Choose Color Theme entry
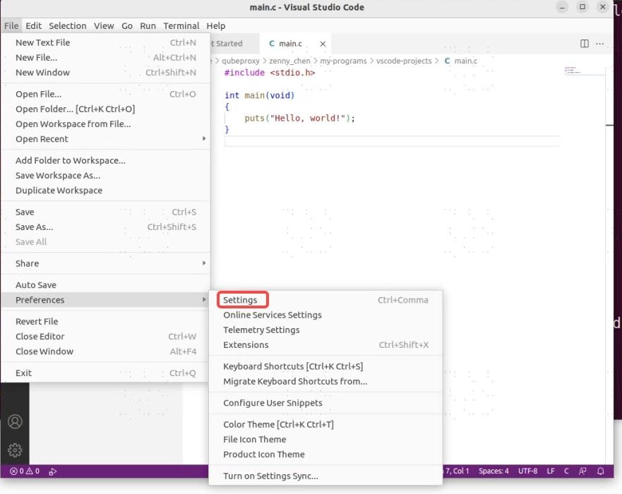The image size is (622, 494). [x=325, y=424]
